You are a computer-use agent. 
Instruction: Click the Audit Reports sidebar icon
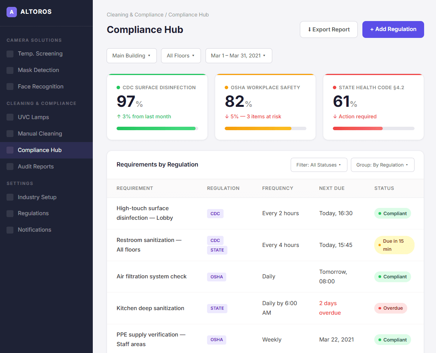(x=10, y=167)
